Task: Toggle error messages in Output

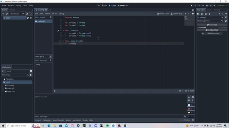Action: (191, 109)
